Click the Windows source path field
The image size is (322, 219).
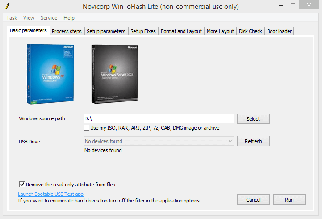pos(159,119)
